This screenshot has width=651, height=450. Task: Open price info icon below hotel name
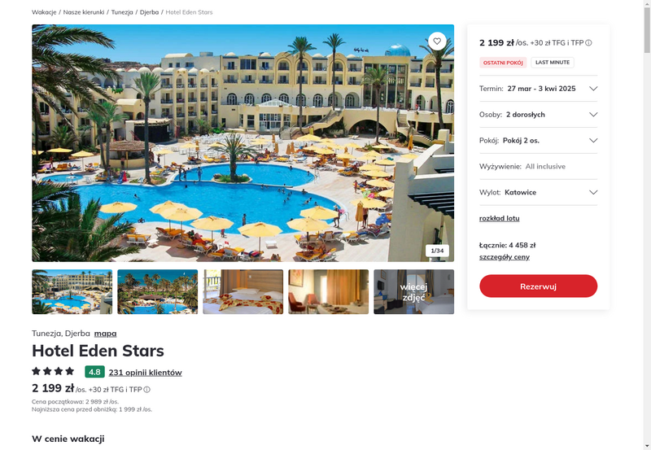tap(147, 390)
